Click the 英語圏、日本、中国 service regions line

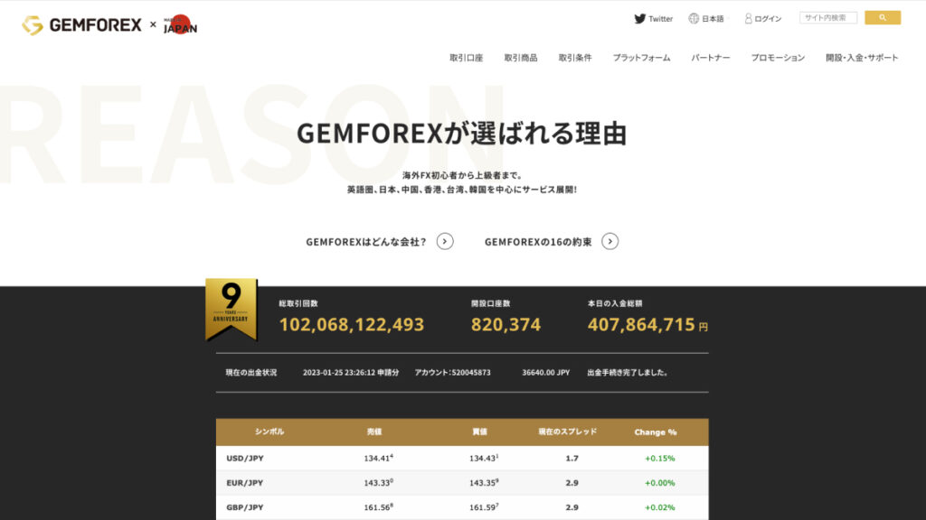462,190
